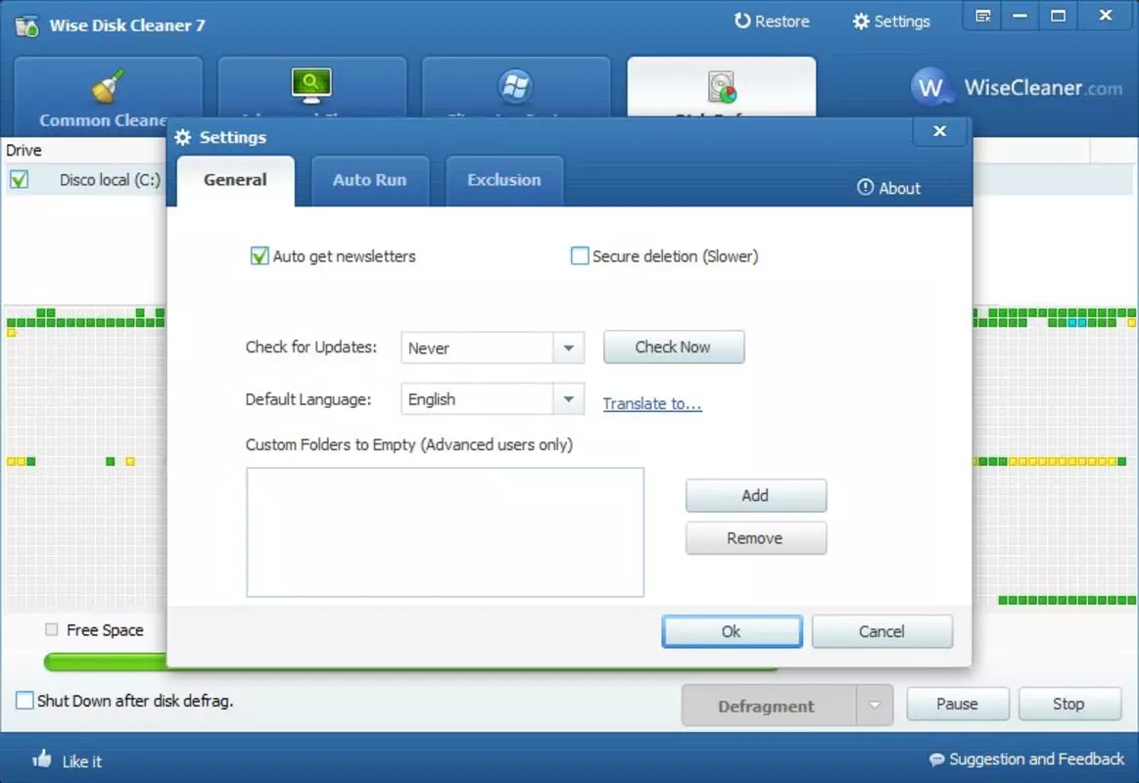The width and height of the screenshot is (1139, 783).
Task: Click the Check Now button
Action: click(674, 346)
